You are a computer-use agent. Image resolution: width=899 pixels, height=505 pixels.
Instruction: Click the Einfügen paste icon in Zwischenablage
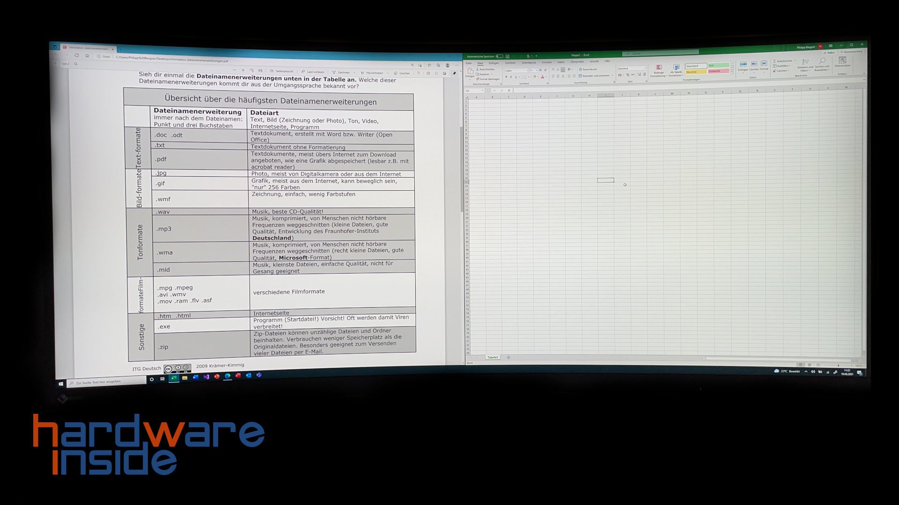coord(470,71)
